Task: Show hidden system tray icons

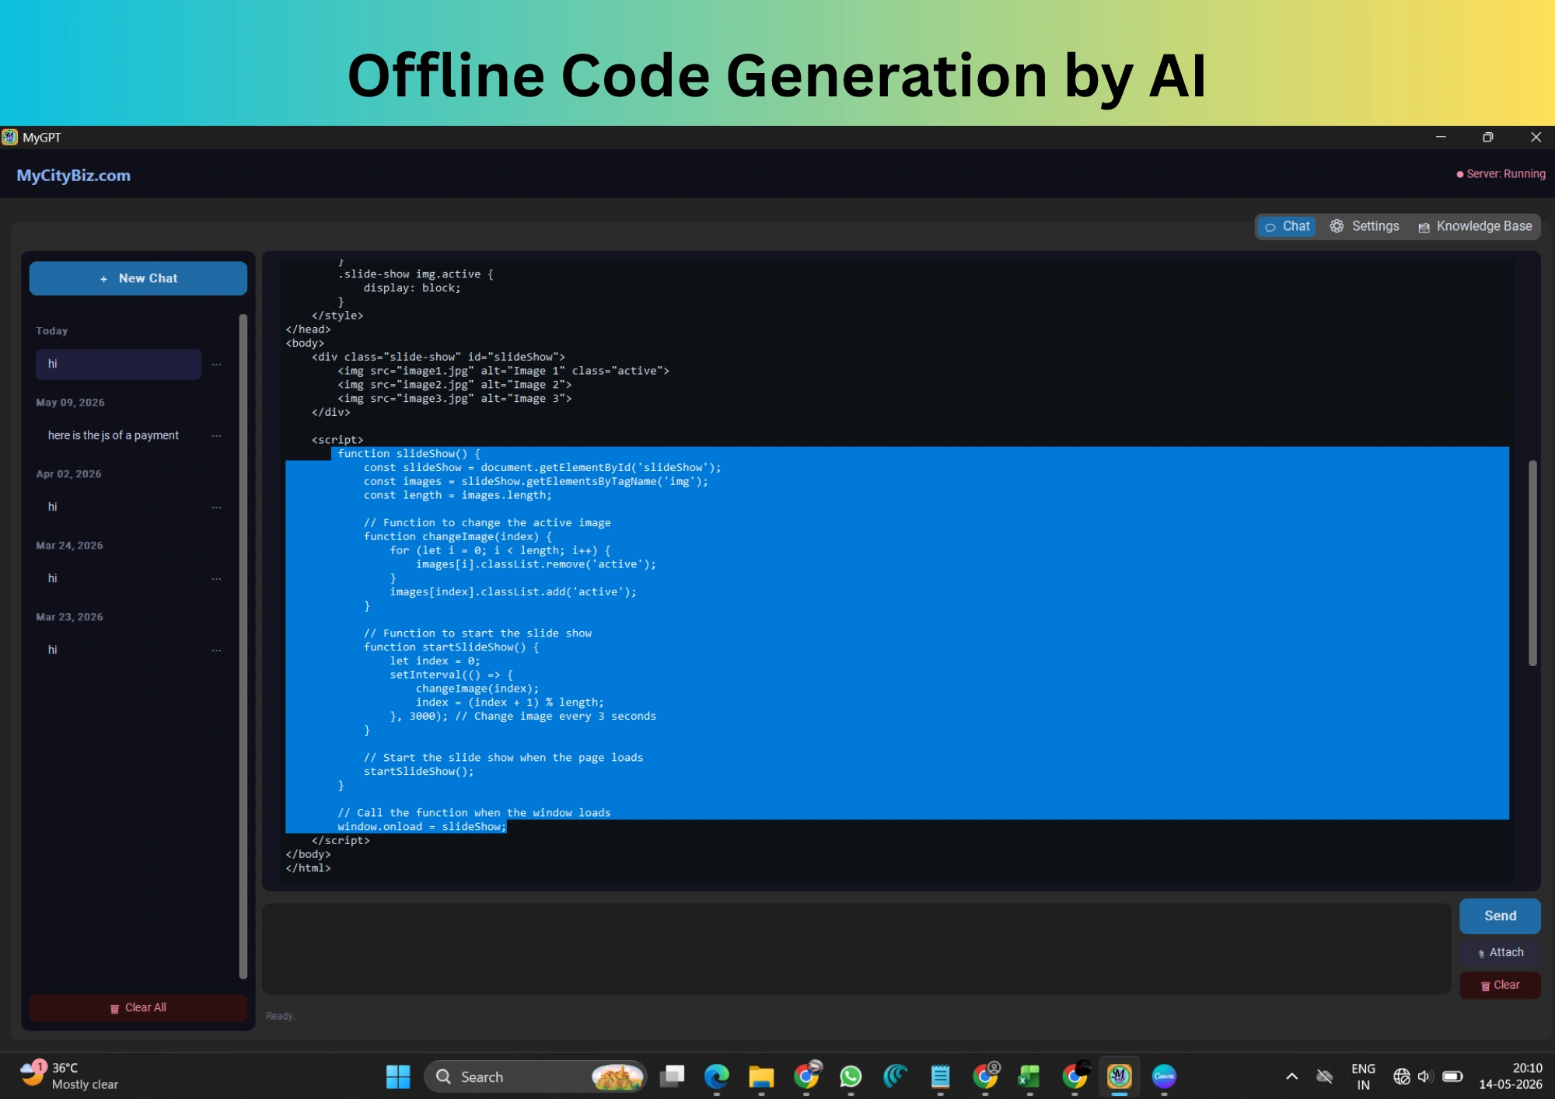Action: tap(1291, 1076)
